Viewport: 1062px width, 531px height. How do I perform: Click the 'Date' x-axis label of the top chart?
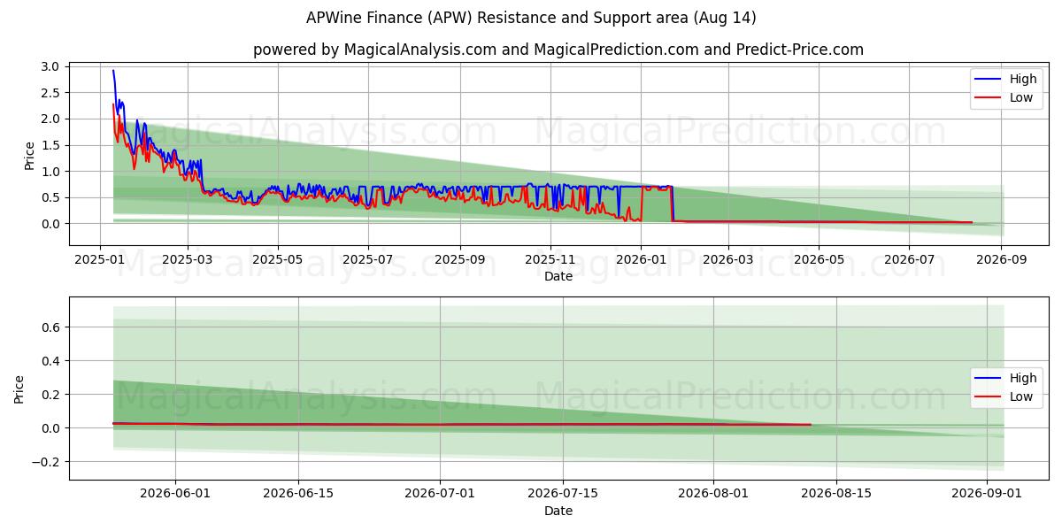pos(558,276)
